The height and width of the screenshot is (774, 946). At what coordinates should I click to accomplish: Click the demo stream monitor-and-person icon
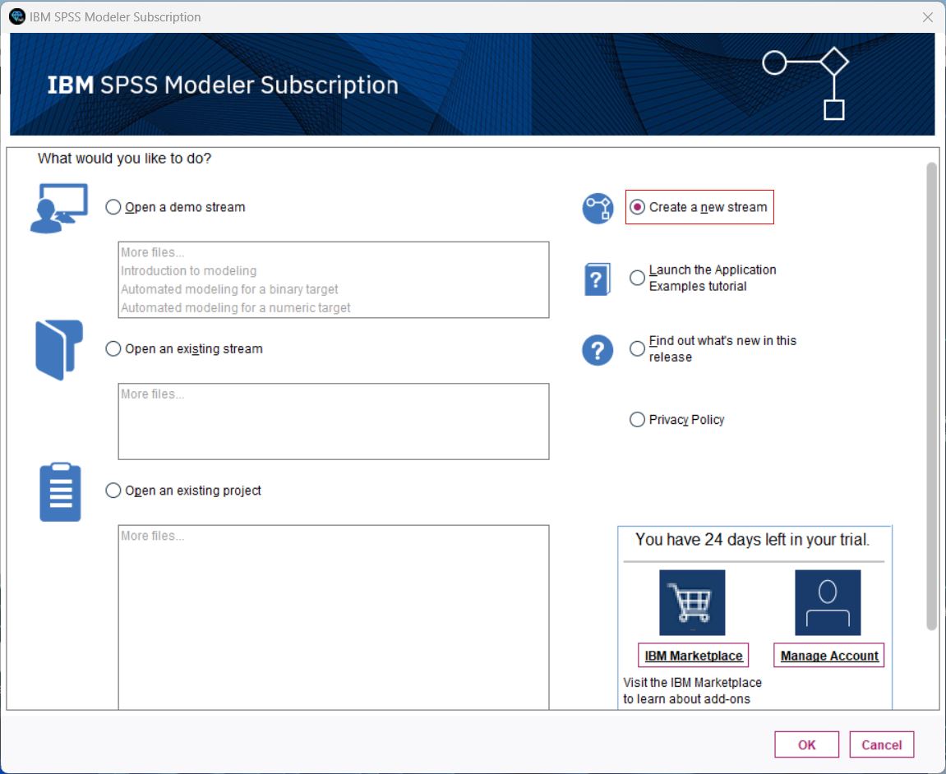coord(58,209)
